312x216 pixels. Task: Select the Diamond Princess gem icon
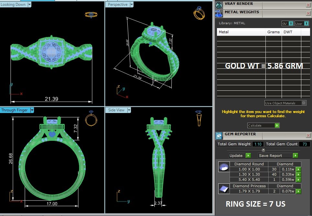point(224,189)
